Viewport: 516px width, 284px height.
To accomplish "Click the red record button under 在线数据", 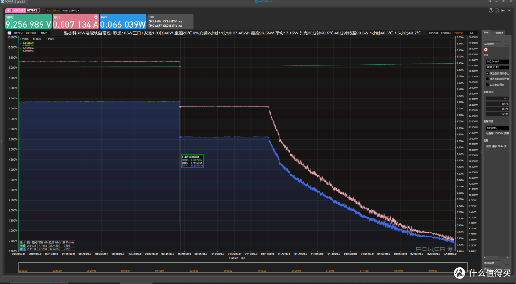I will click(486, 50).
